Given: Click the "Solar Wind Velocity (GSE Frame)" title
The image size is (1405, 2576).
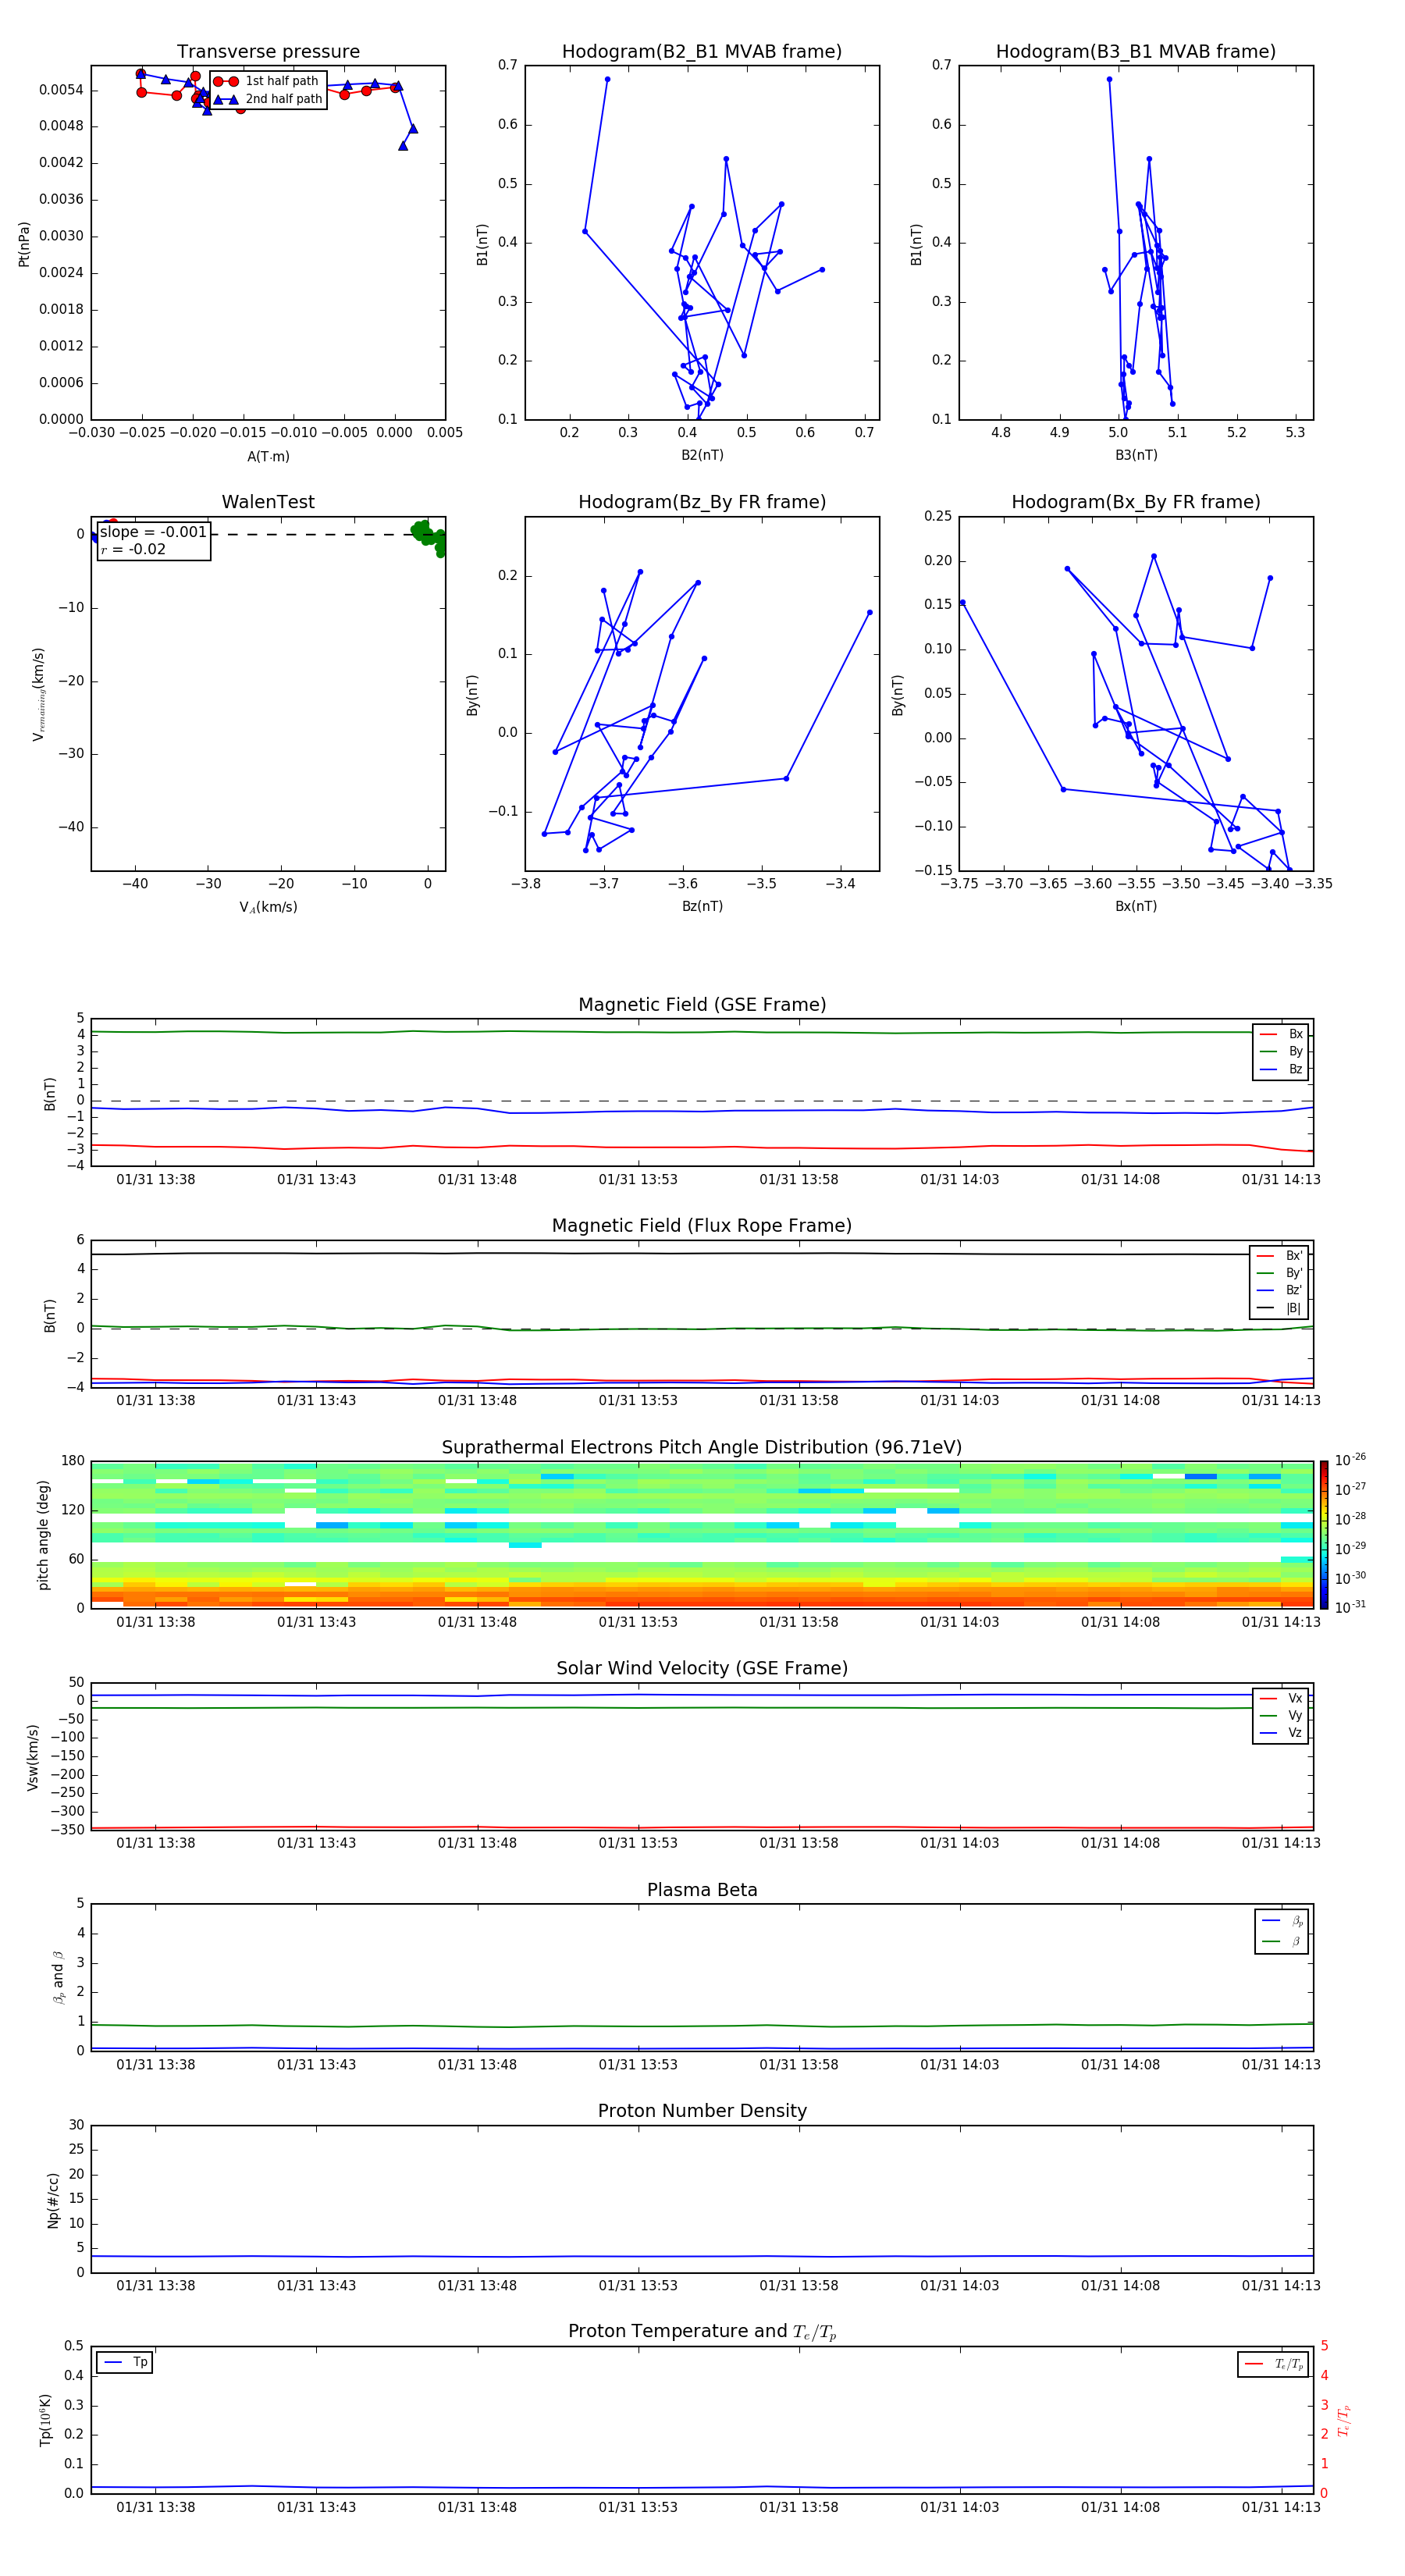Looking at the screenshot, I should [x=702, y=1668].
